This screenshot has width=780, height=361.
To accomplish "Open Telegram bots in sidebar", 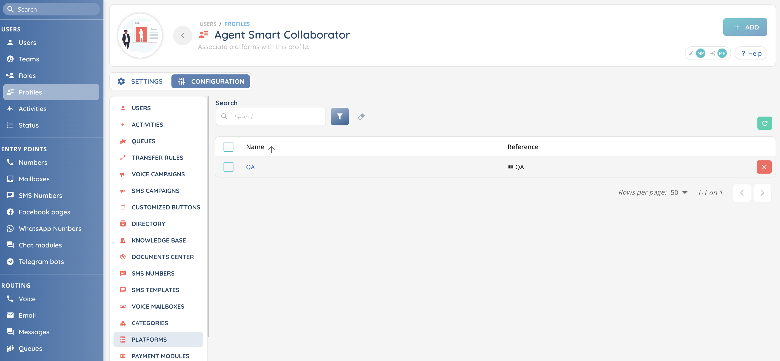I will coord(41,261).
